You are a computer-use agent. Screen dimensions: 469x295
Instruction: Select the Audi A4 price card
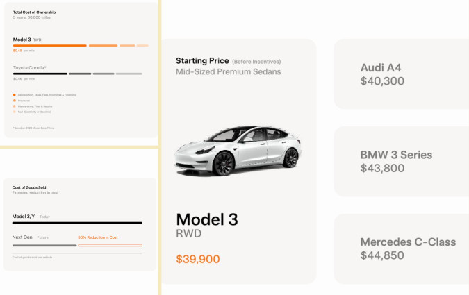pos(401,74)
